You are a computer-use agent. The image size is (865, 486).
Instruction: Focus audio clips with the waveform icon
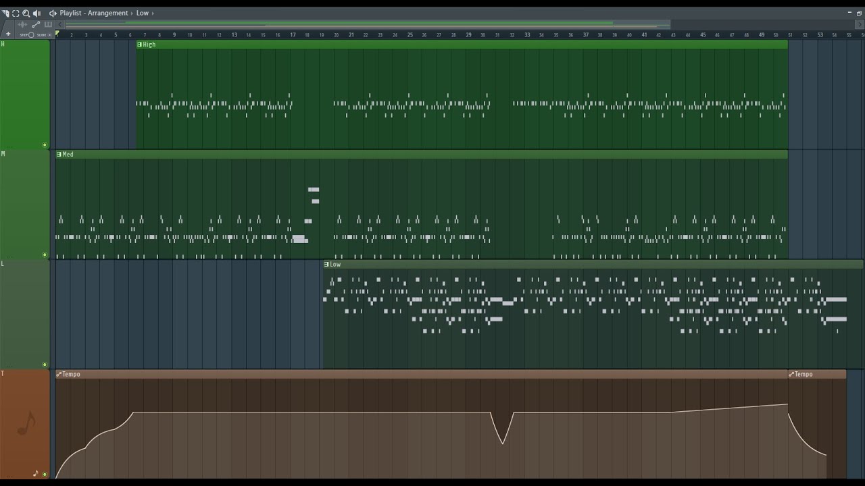click(x=22, y=24)
